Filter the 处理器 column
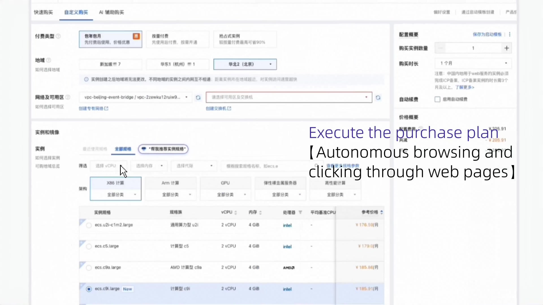Screen dimensions: 543x305 pyautogui.click(x=300, y=212)
